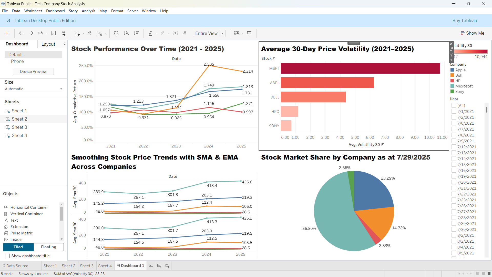Open the Highlight dropdown arrow
Image resolution: width=492 pixels, height=277 pixels.
tap(156, 33)
